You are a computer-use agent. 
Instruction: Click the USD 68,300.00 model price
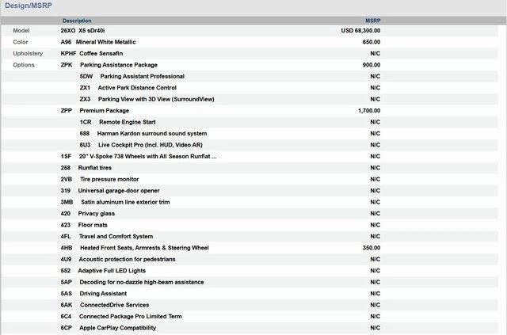[x=360, y=30]
